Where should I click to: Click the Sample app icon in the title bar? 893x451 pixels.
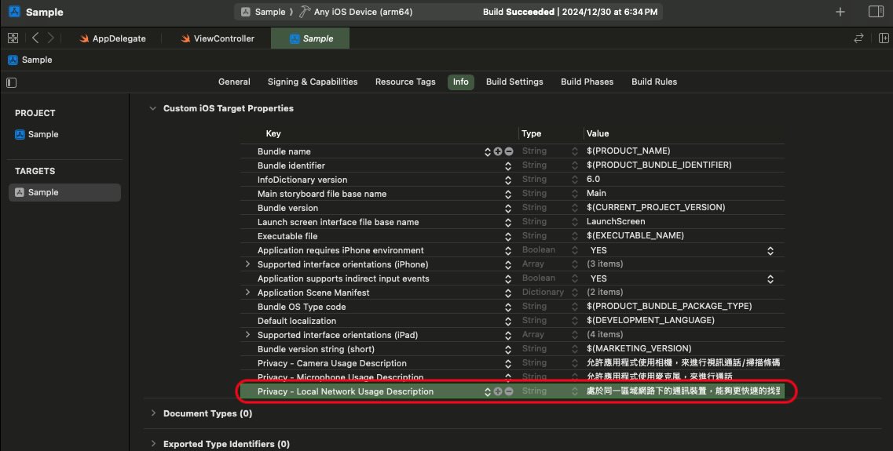[14, 12]
